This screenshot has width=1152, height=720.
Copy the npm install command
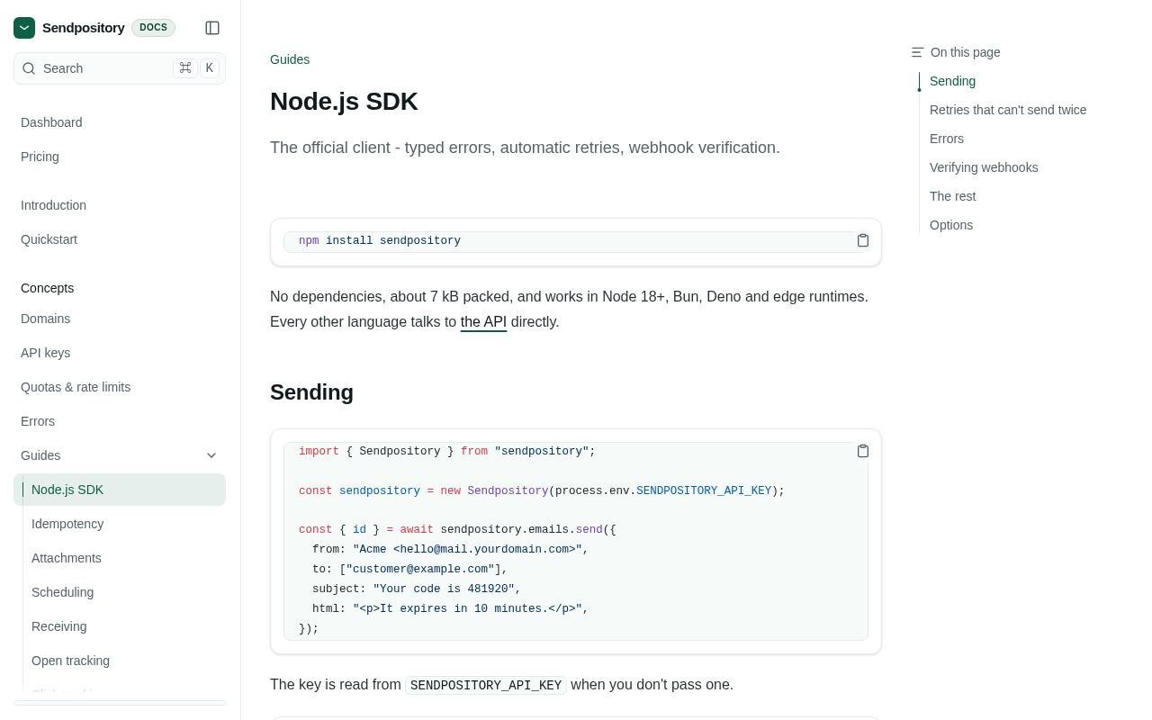coord(863,240)
